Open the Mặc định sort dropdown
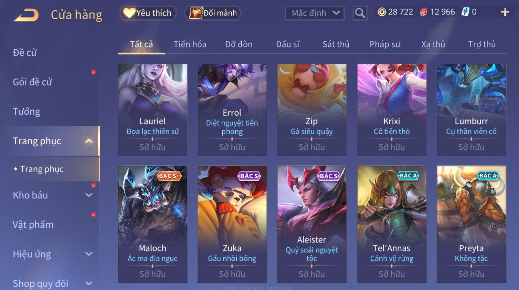 (x=315, y=13)
